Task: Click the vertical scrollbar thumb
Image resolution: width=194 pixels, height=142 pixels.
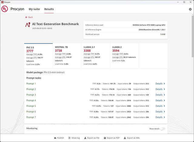Action: point(193,36)
